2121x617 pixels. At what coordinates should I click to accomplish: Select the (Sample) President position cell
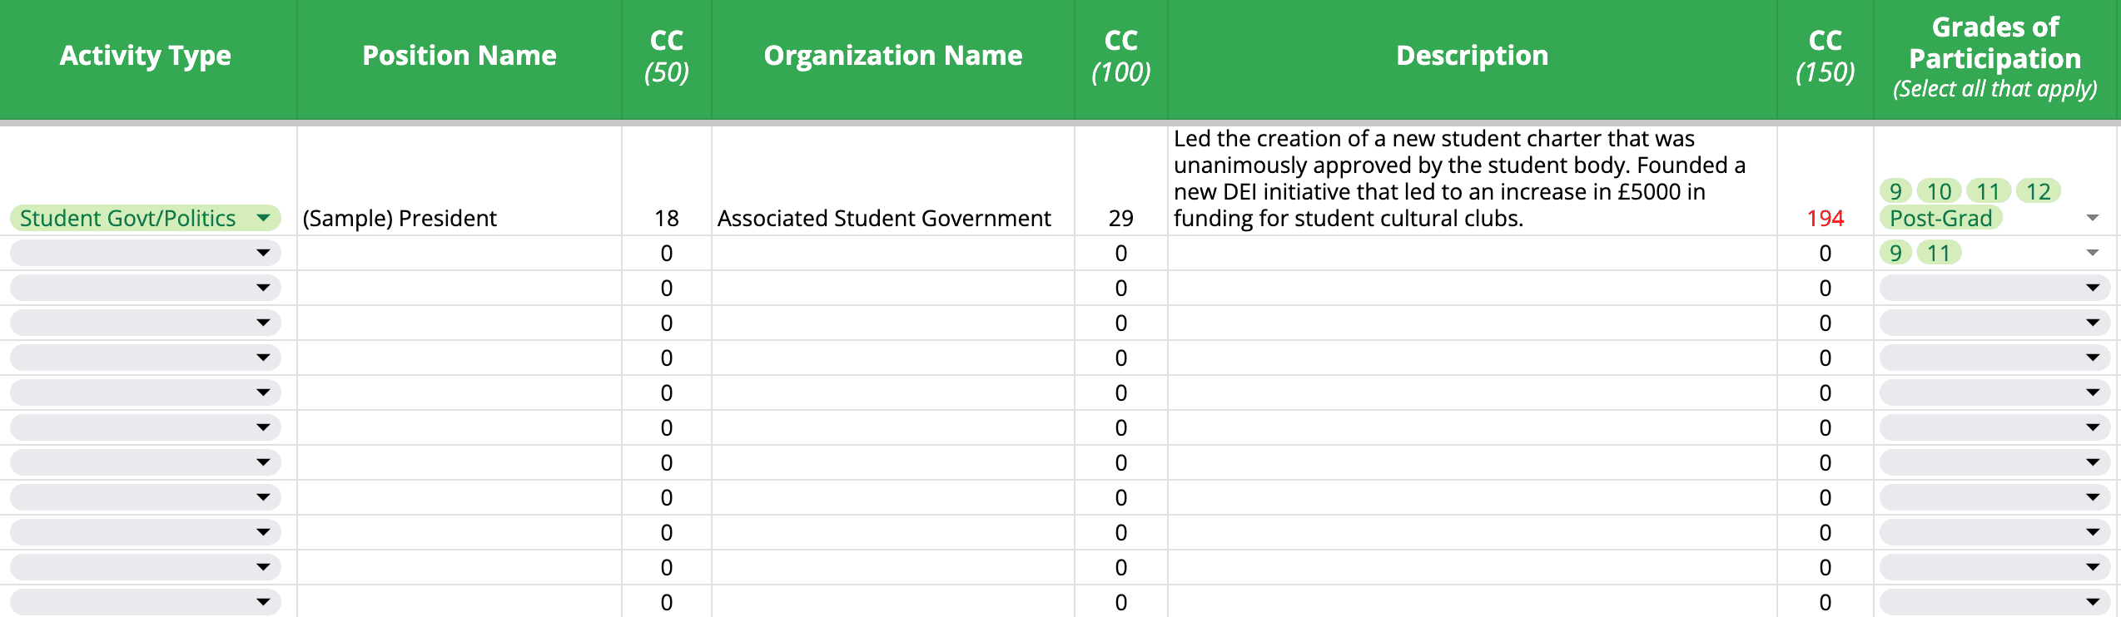[400, 218]
